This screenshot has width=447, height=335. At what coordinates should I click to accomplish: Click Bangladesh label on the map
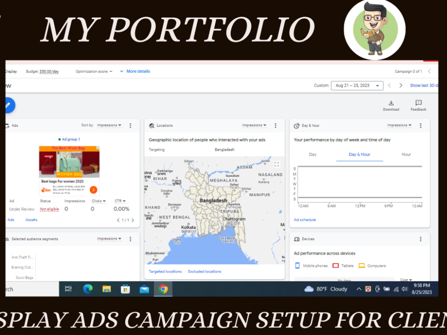click(213, 201)
